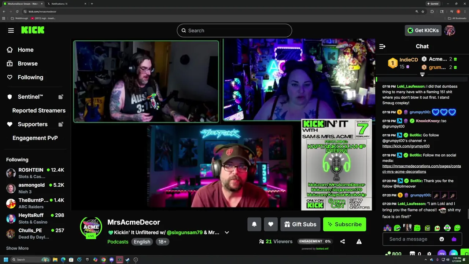Click the GIF button in chat

(454, 254)
